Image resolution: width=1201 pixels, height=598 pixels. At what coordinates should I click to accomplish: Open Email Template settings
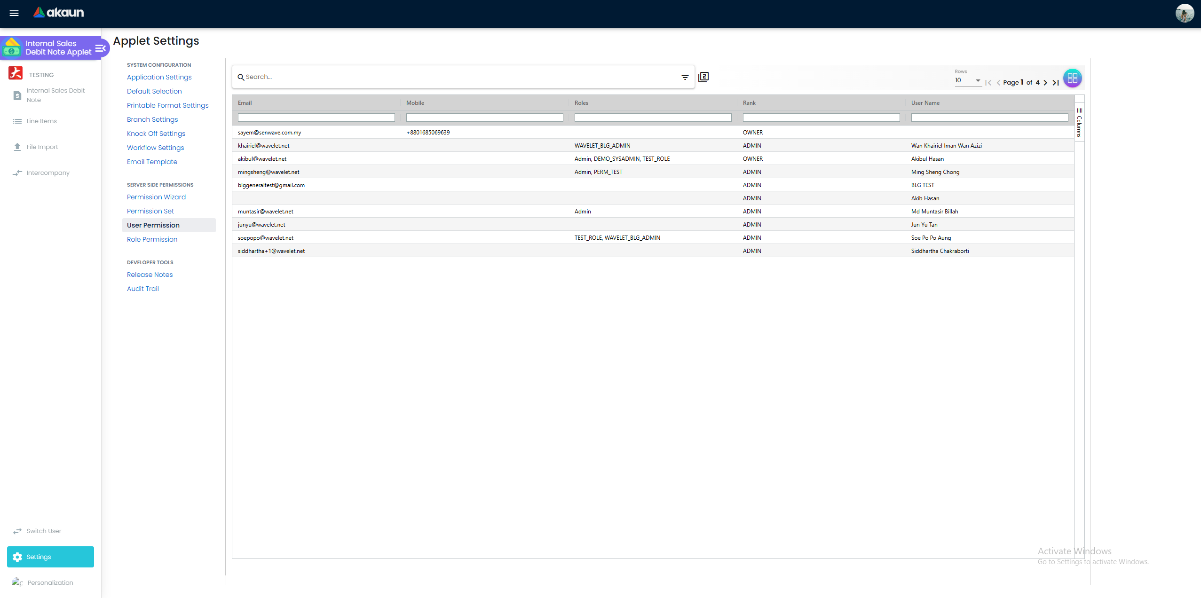pos(152,162)
